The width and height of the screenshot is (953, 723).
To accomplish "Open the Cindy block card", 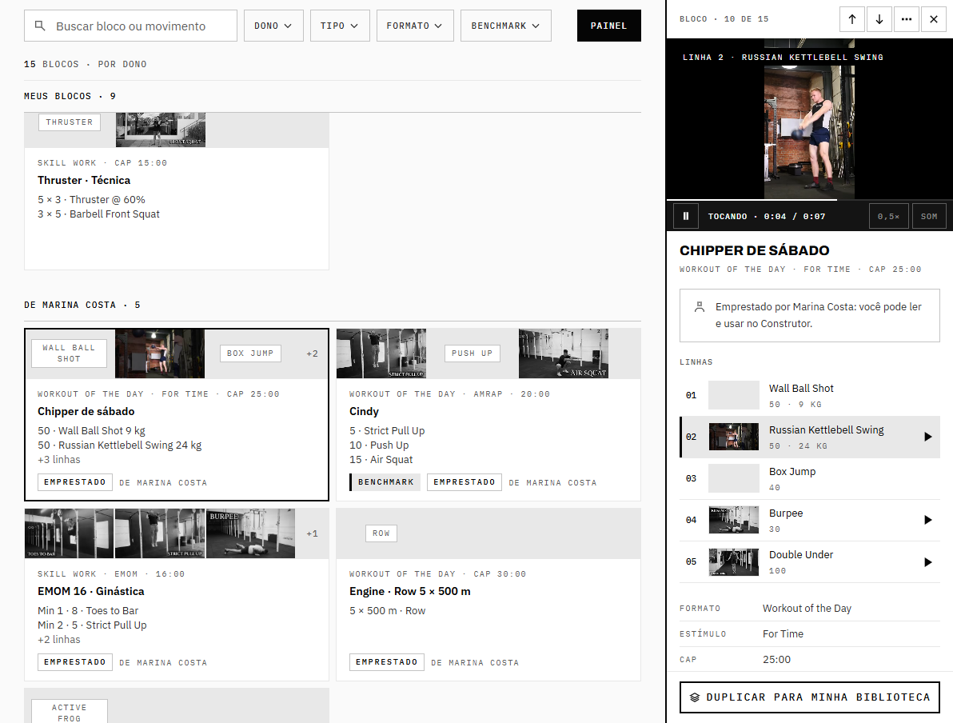I will pyautogui.click(x=488, y=415).
